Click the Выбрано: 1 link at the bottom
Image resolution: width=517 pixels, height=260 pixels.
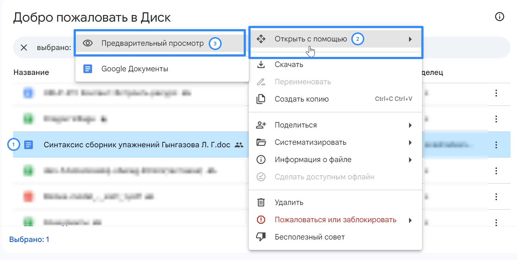[x=29, y=239]
